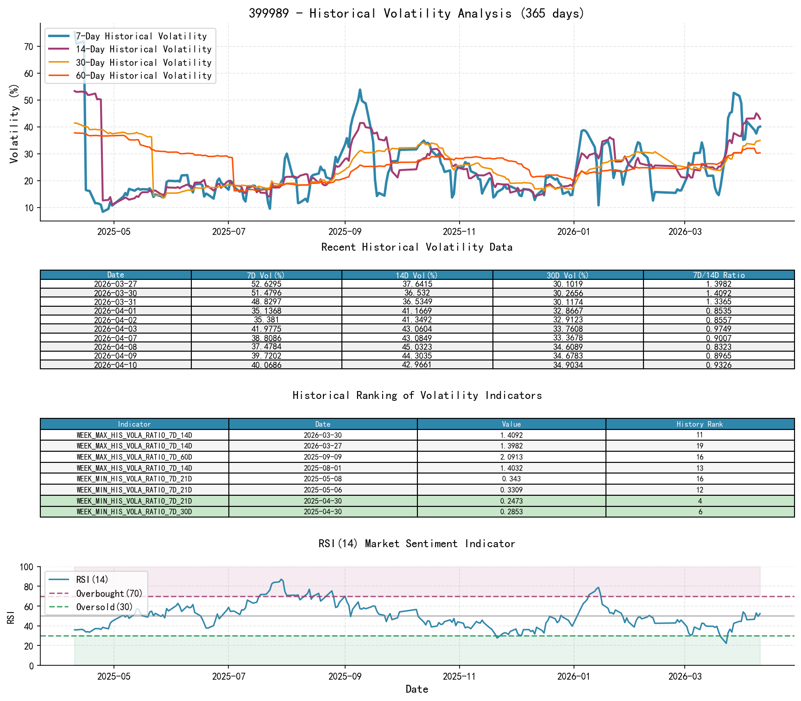Select the ranking date '2025-05-06'
Image resolution: width=801 pixels, height=701 pixels.
tap(323, 490)
